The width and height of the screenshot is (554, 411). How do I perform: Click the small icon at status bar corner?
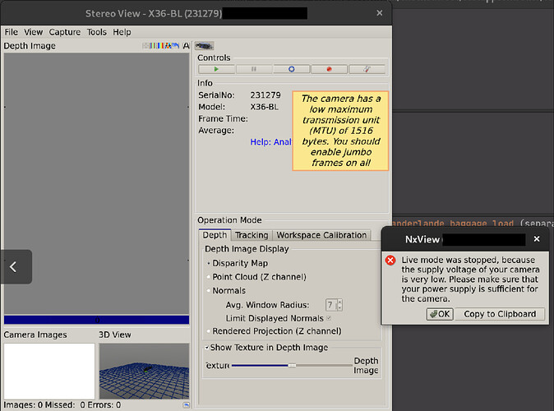(x=186, y=404)
